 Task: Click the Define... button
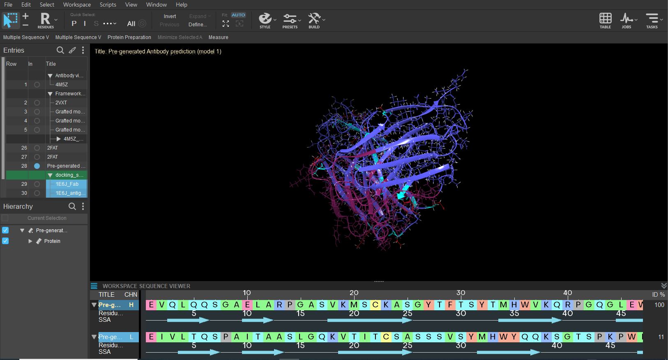point(198,25)
